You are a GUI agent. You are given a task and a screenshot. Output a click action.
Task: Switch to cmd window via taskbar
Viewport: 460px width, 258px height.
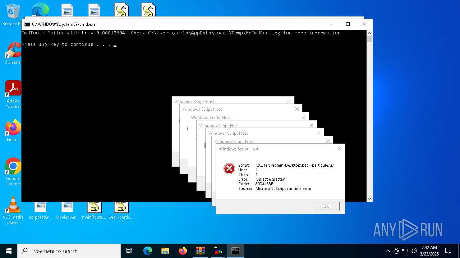(x=235, y=251)
